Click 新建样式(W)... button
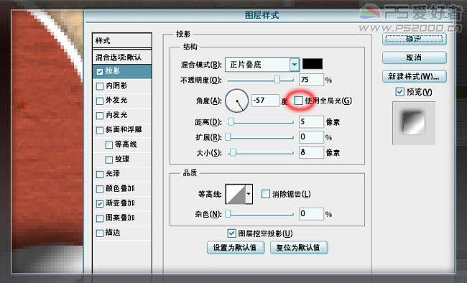 pos(414,76)
